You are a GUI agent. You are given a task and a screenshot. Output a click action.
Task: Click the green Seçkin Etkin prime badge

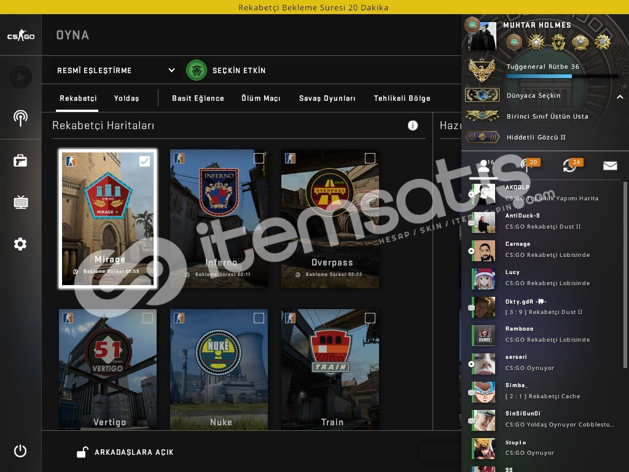(197, 70)
